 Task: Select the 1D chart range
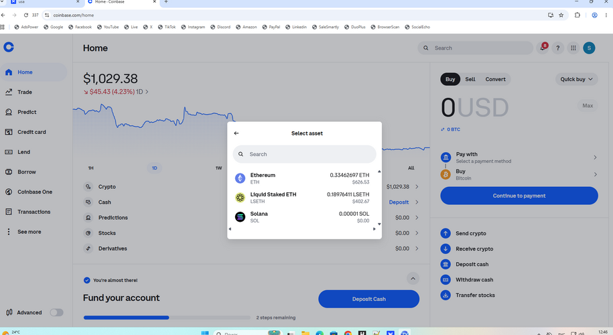[155, 168]
